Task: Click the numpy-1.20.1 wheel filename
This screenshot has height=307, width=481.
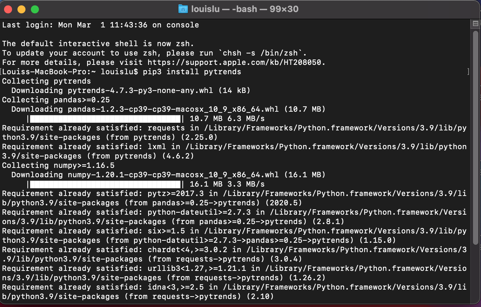Action: pyautogui.click(x=173, y=175)
